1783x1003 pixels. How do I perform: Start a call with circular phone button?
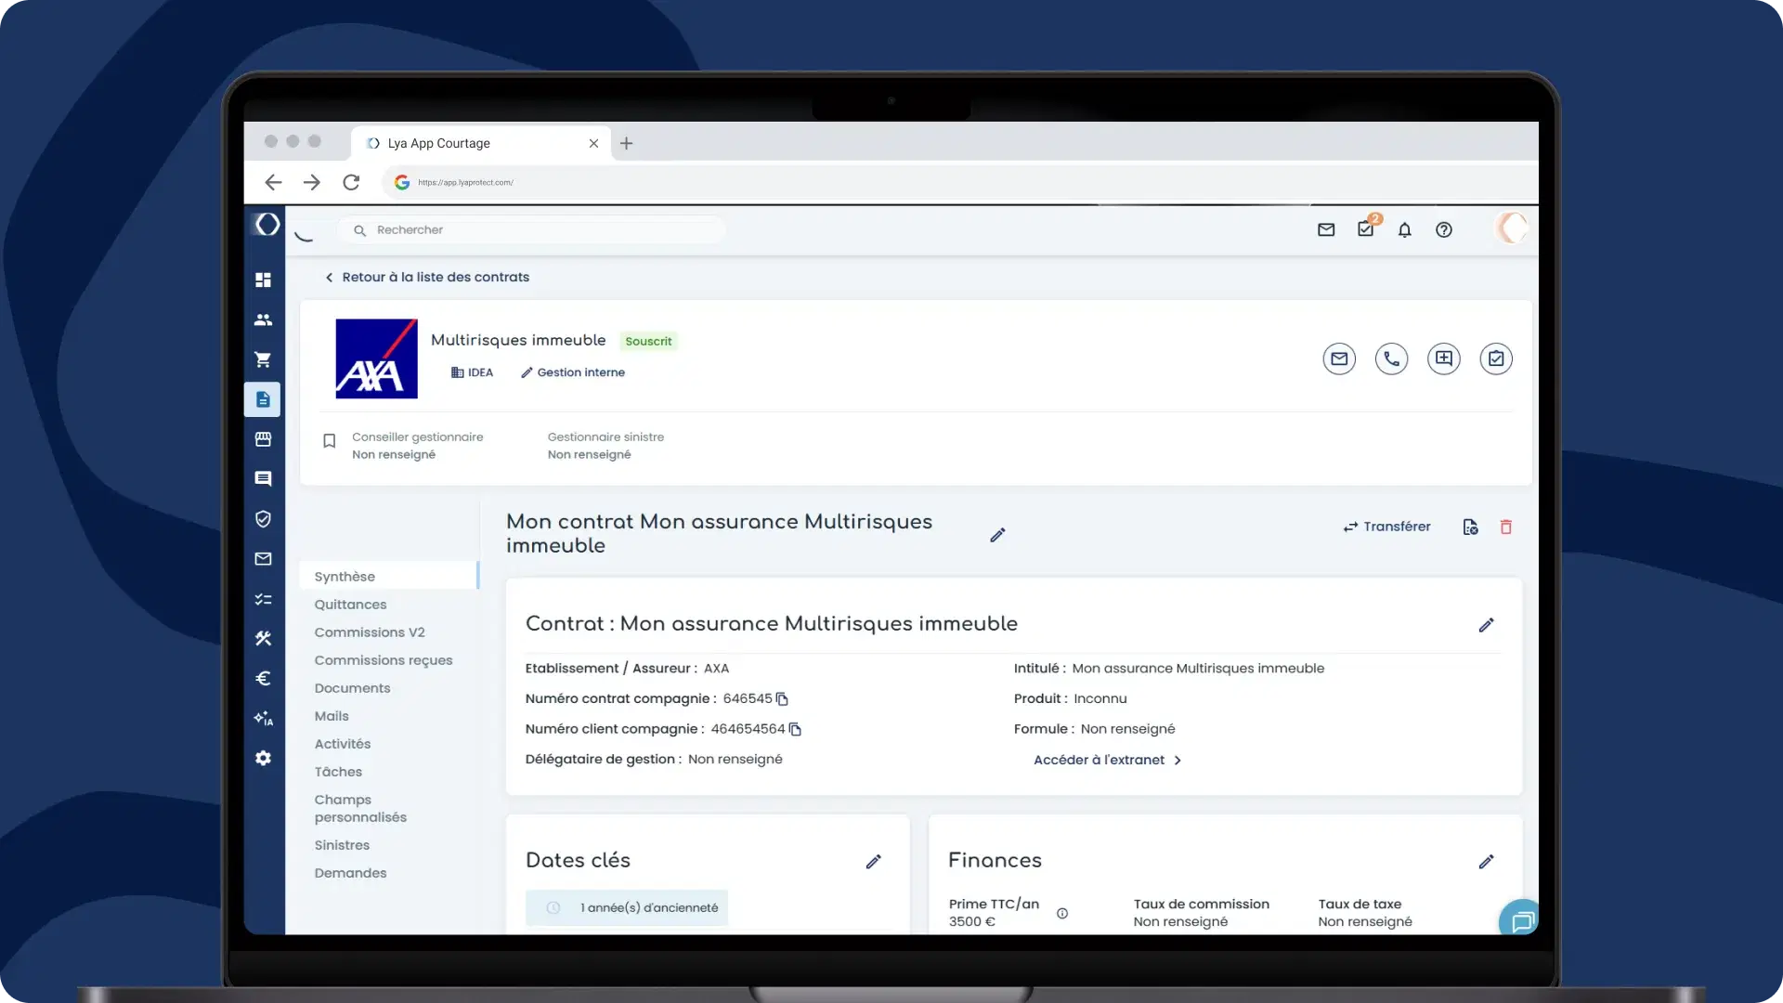pos(1391,358)
